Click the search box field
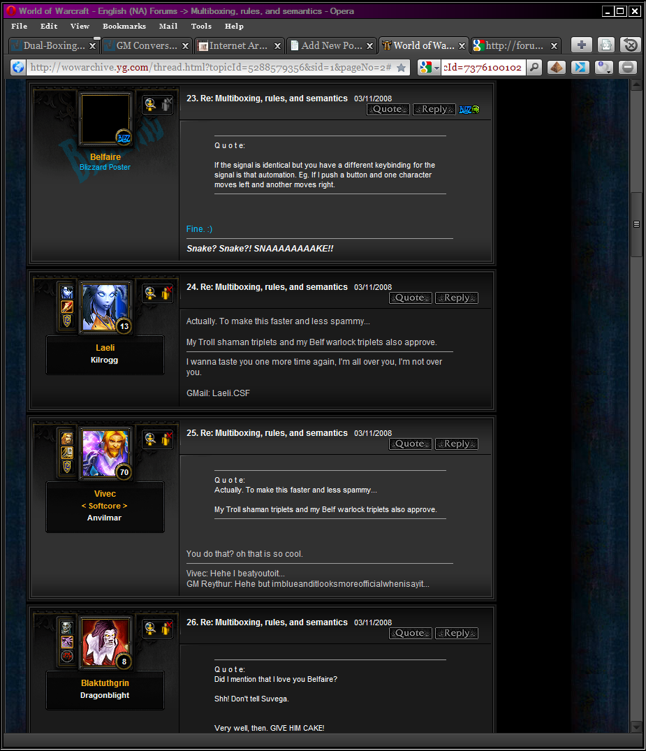 [x=483, y=68]
